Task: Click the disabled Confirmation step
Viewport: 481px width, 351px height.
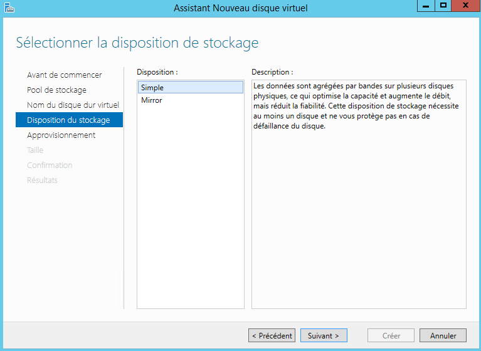Action: click(x=50, y=165)
